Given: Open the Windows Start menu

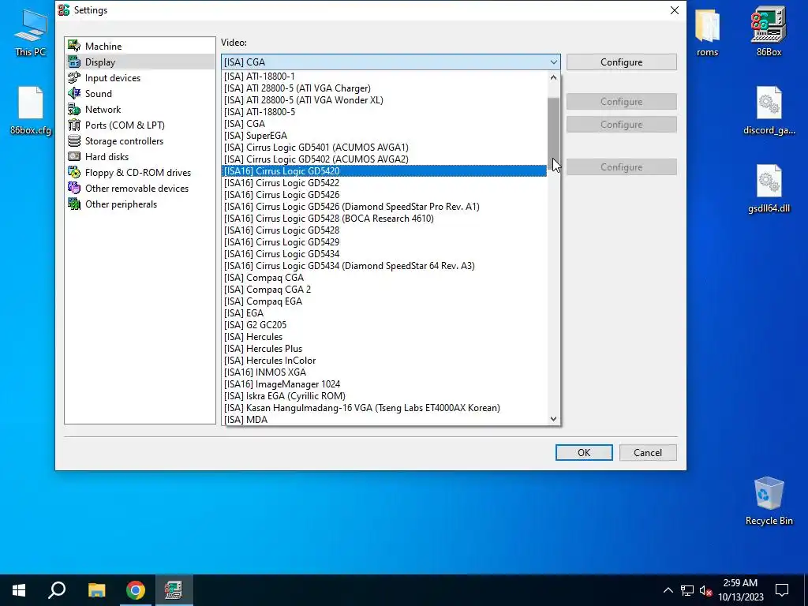Looking at the screenshot, I should 19,590.
